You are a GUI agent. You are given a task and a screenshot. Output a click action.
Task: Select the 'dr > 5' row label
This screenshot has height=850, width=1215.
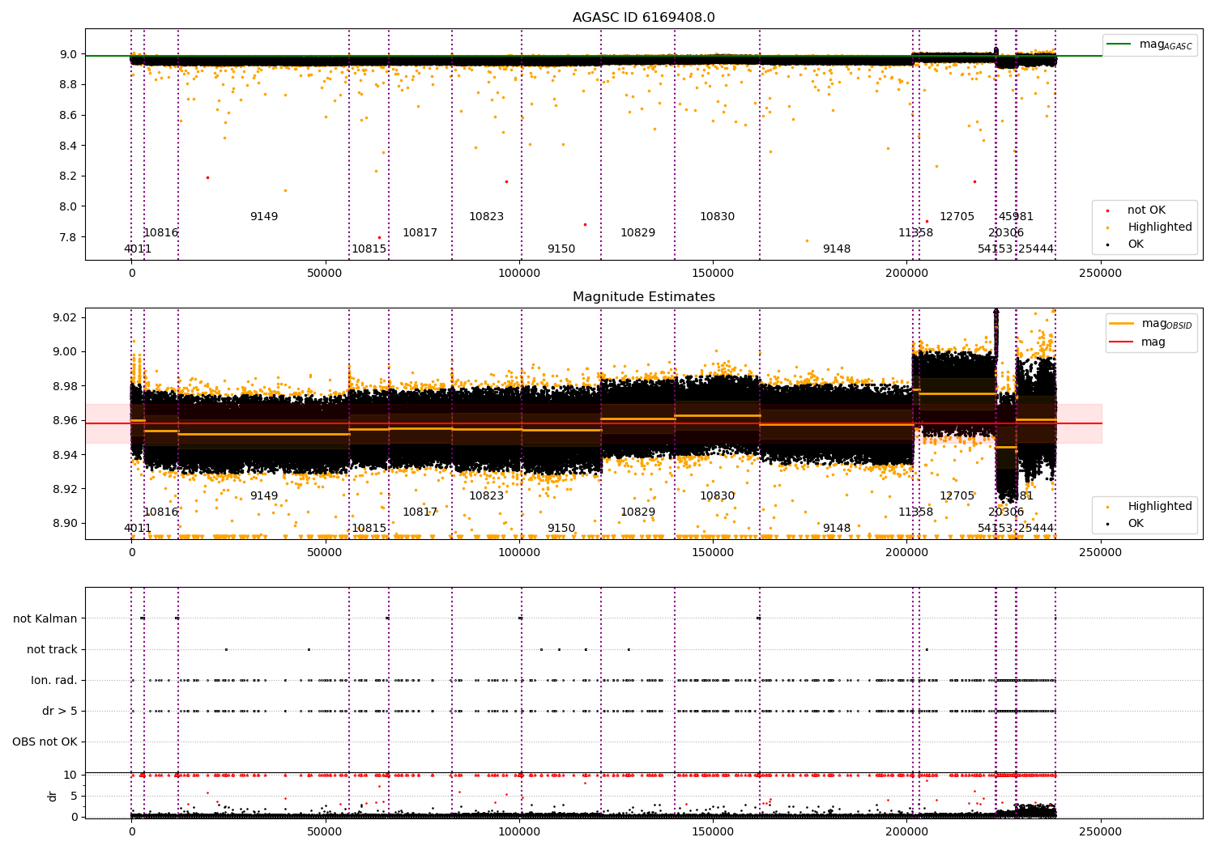(x=60, y=711)
